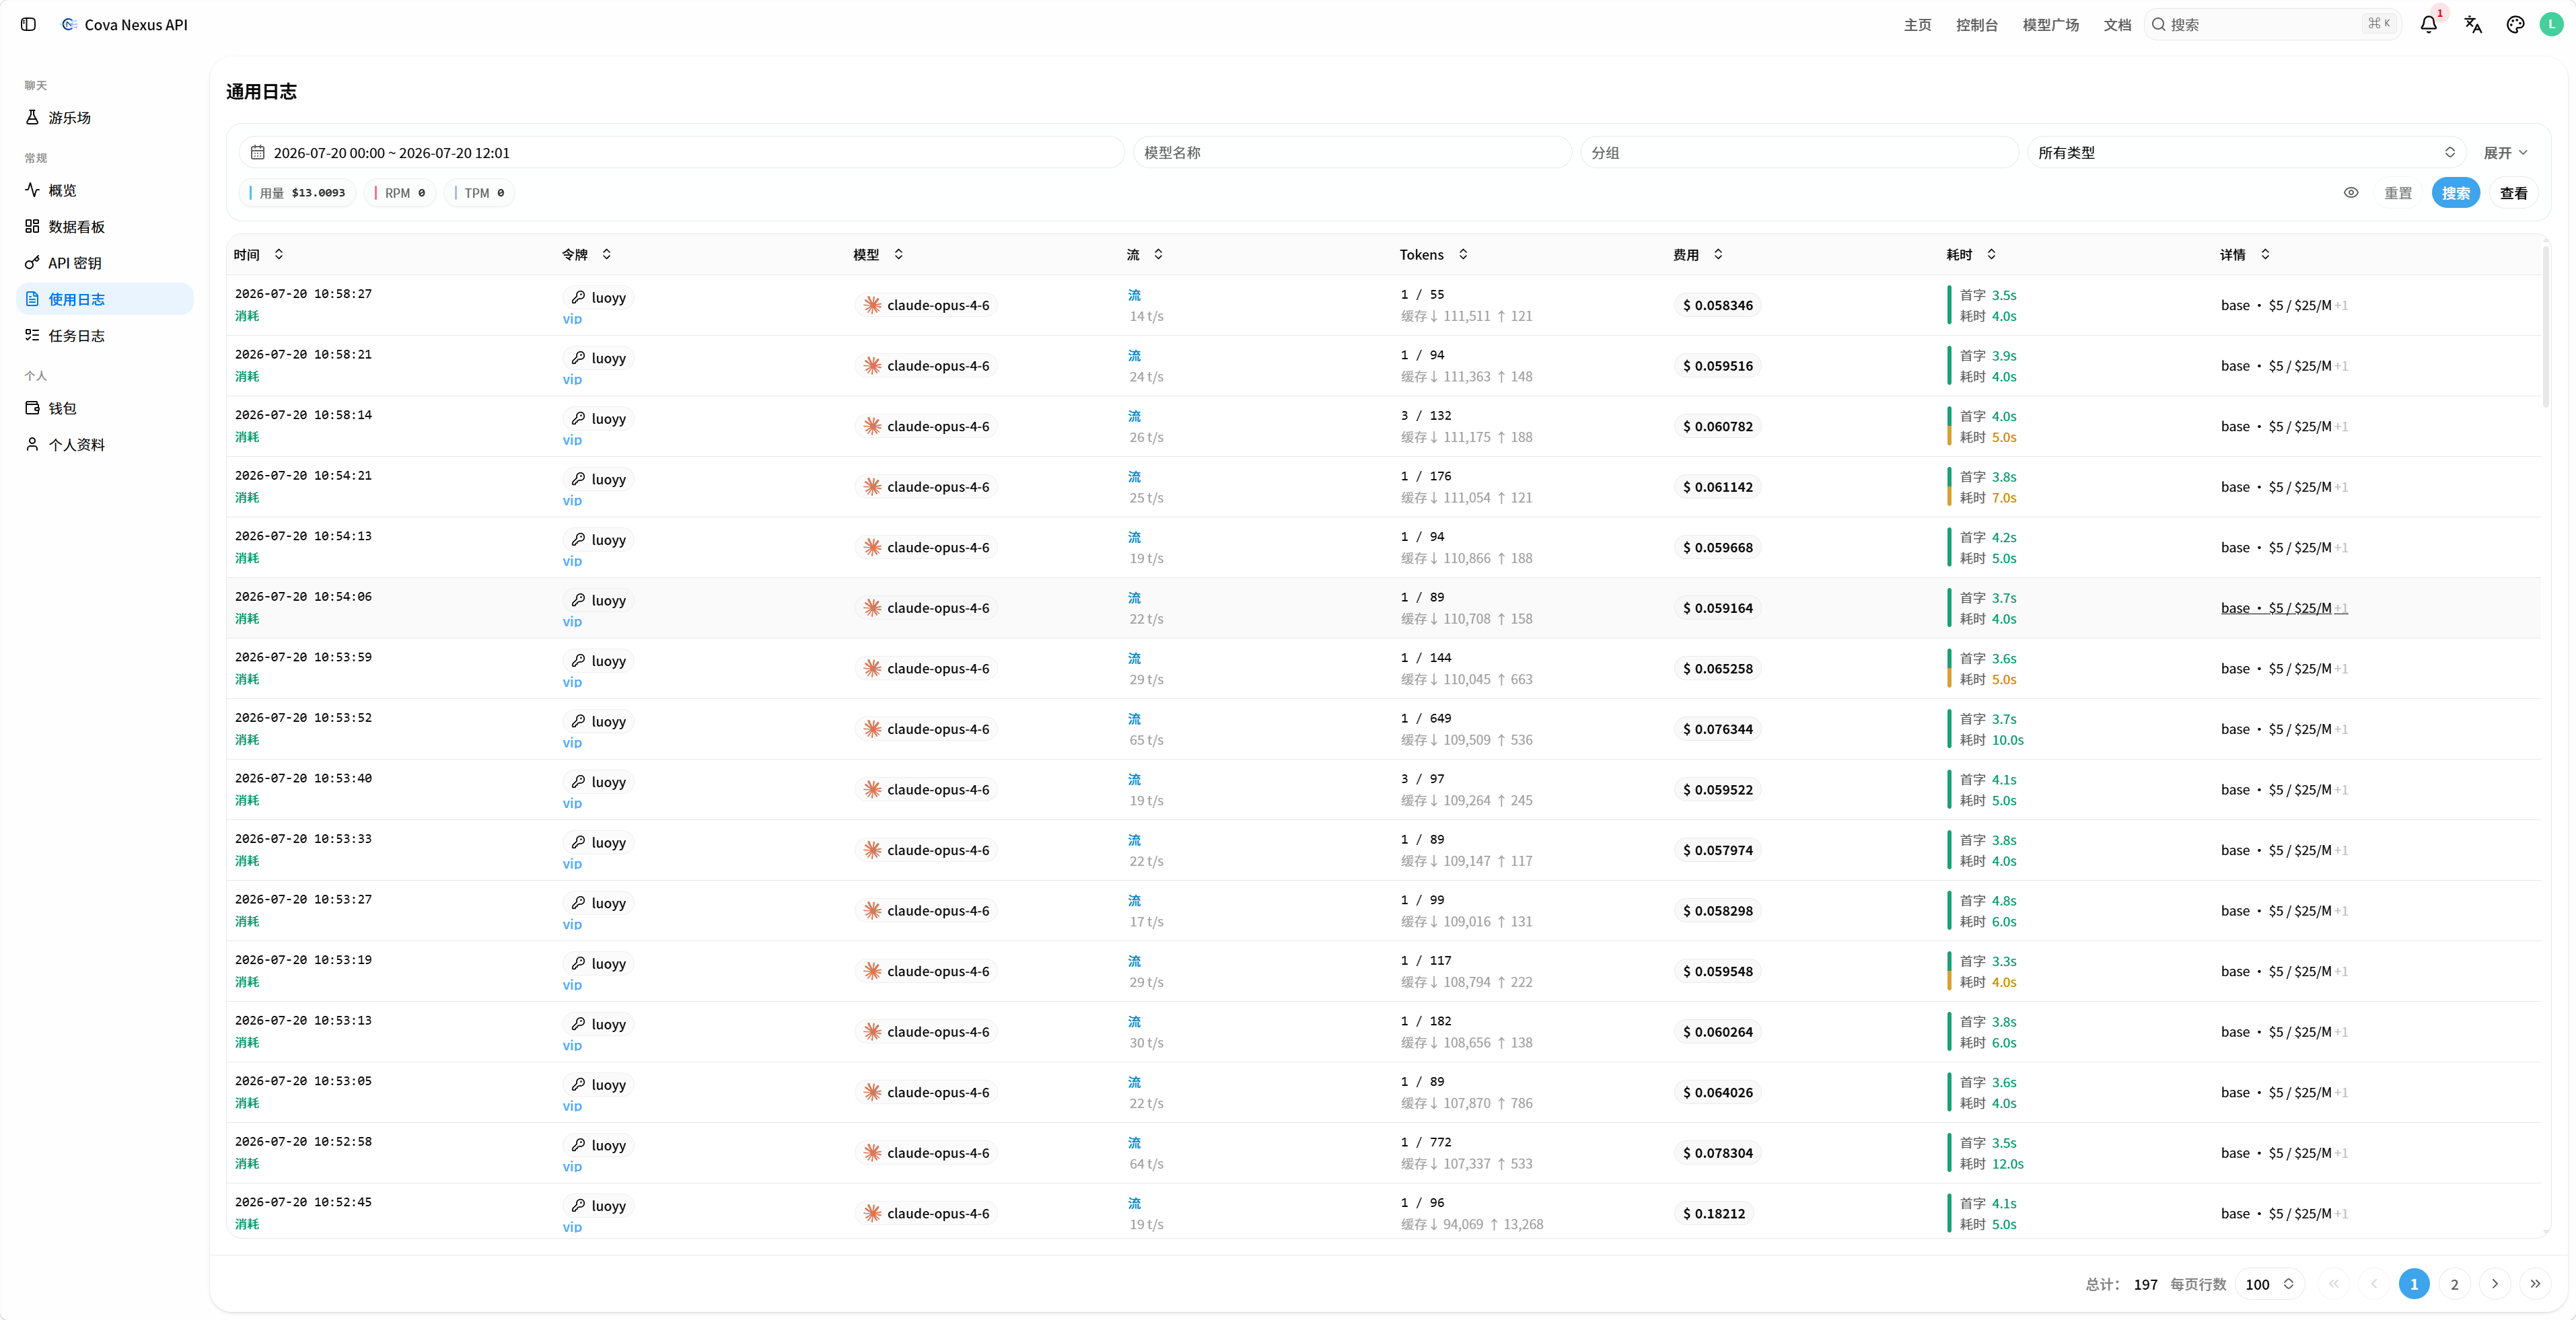Viewport: 2576px width, 1320px height.
Task: Toggle the sidebar panel icon
Action: [28, 24]
